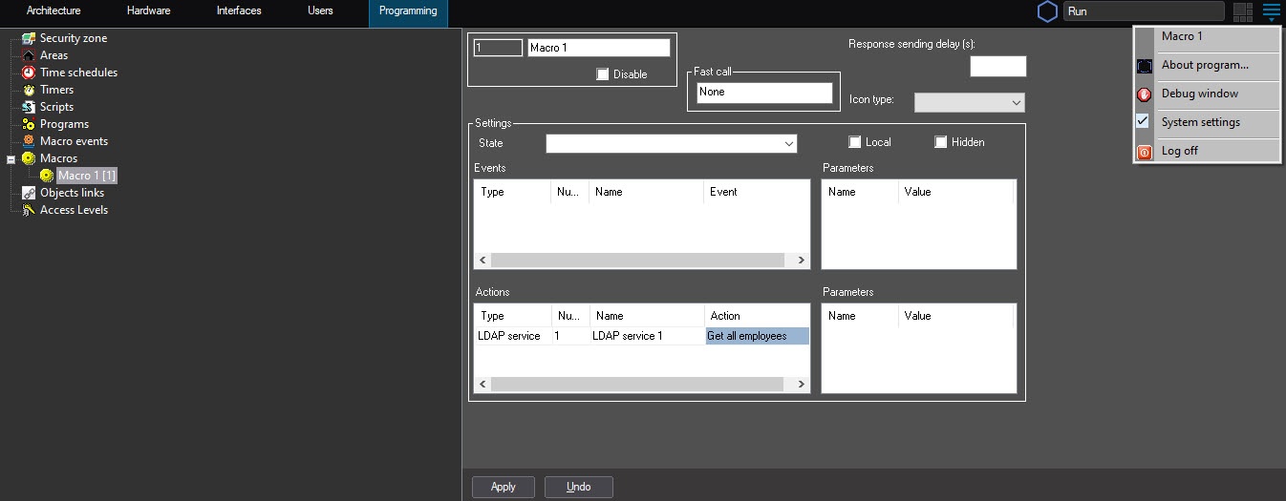Open Scripts via its tree icon
The height and width of the screenshot is (501, 1286).
(x=29, y=107)
